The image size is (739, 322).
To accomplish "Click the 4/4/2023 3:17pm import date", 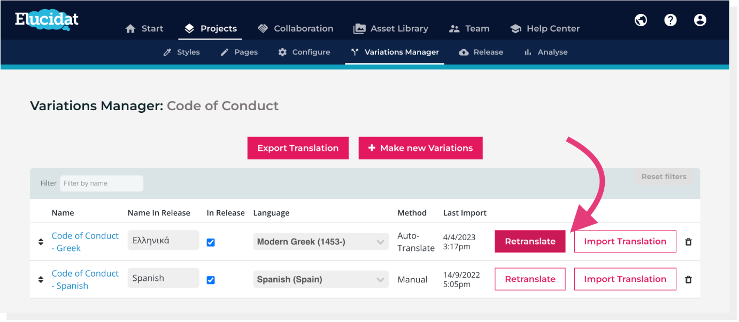I will point(459,242).
